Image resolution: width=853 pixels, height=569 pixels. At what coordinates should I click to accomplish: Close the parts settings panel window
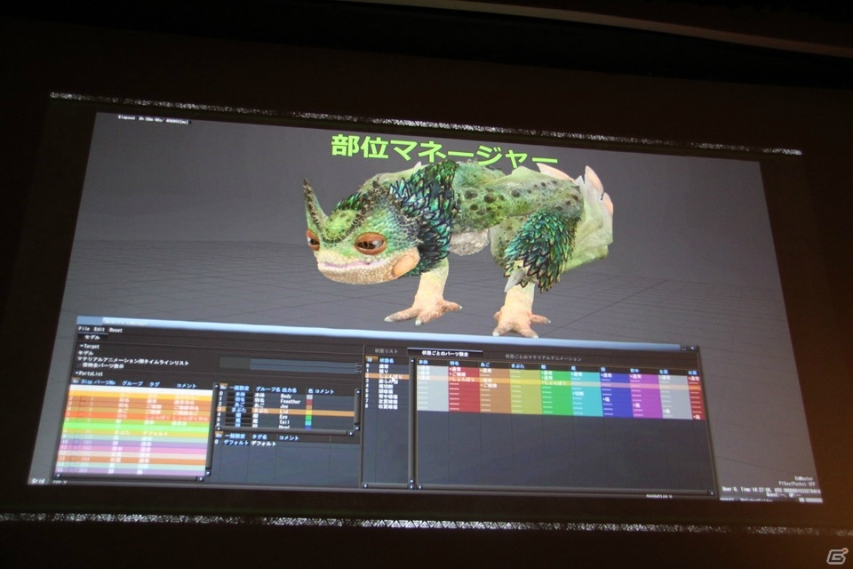point(692,348)
